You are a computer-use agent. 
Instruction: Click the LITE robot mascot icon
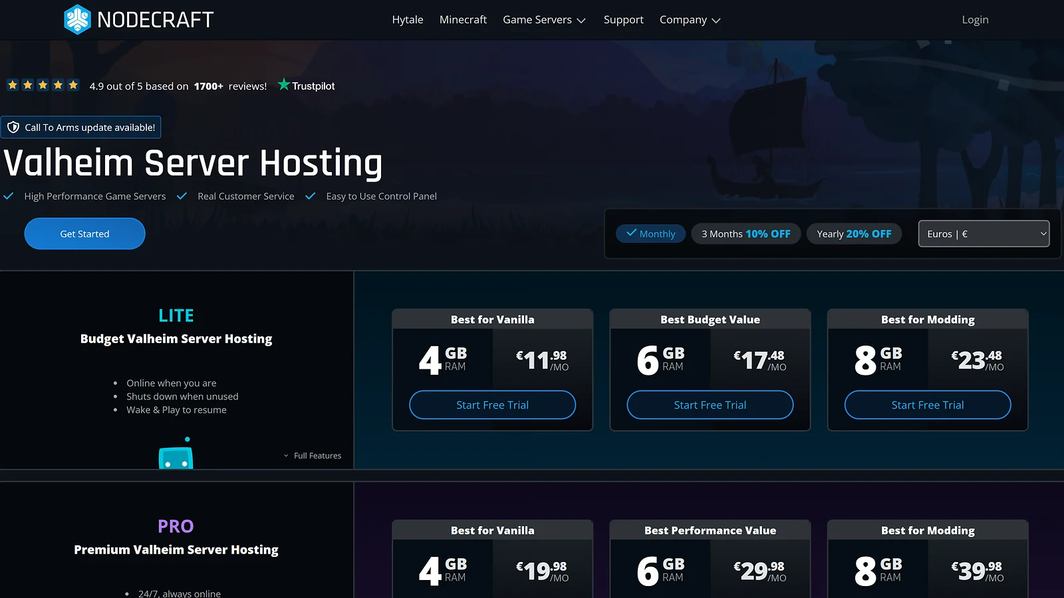(176, 454)
